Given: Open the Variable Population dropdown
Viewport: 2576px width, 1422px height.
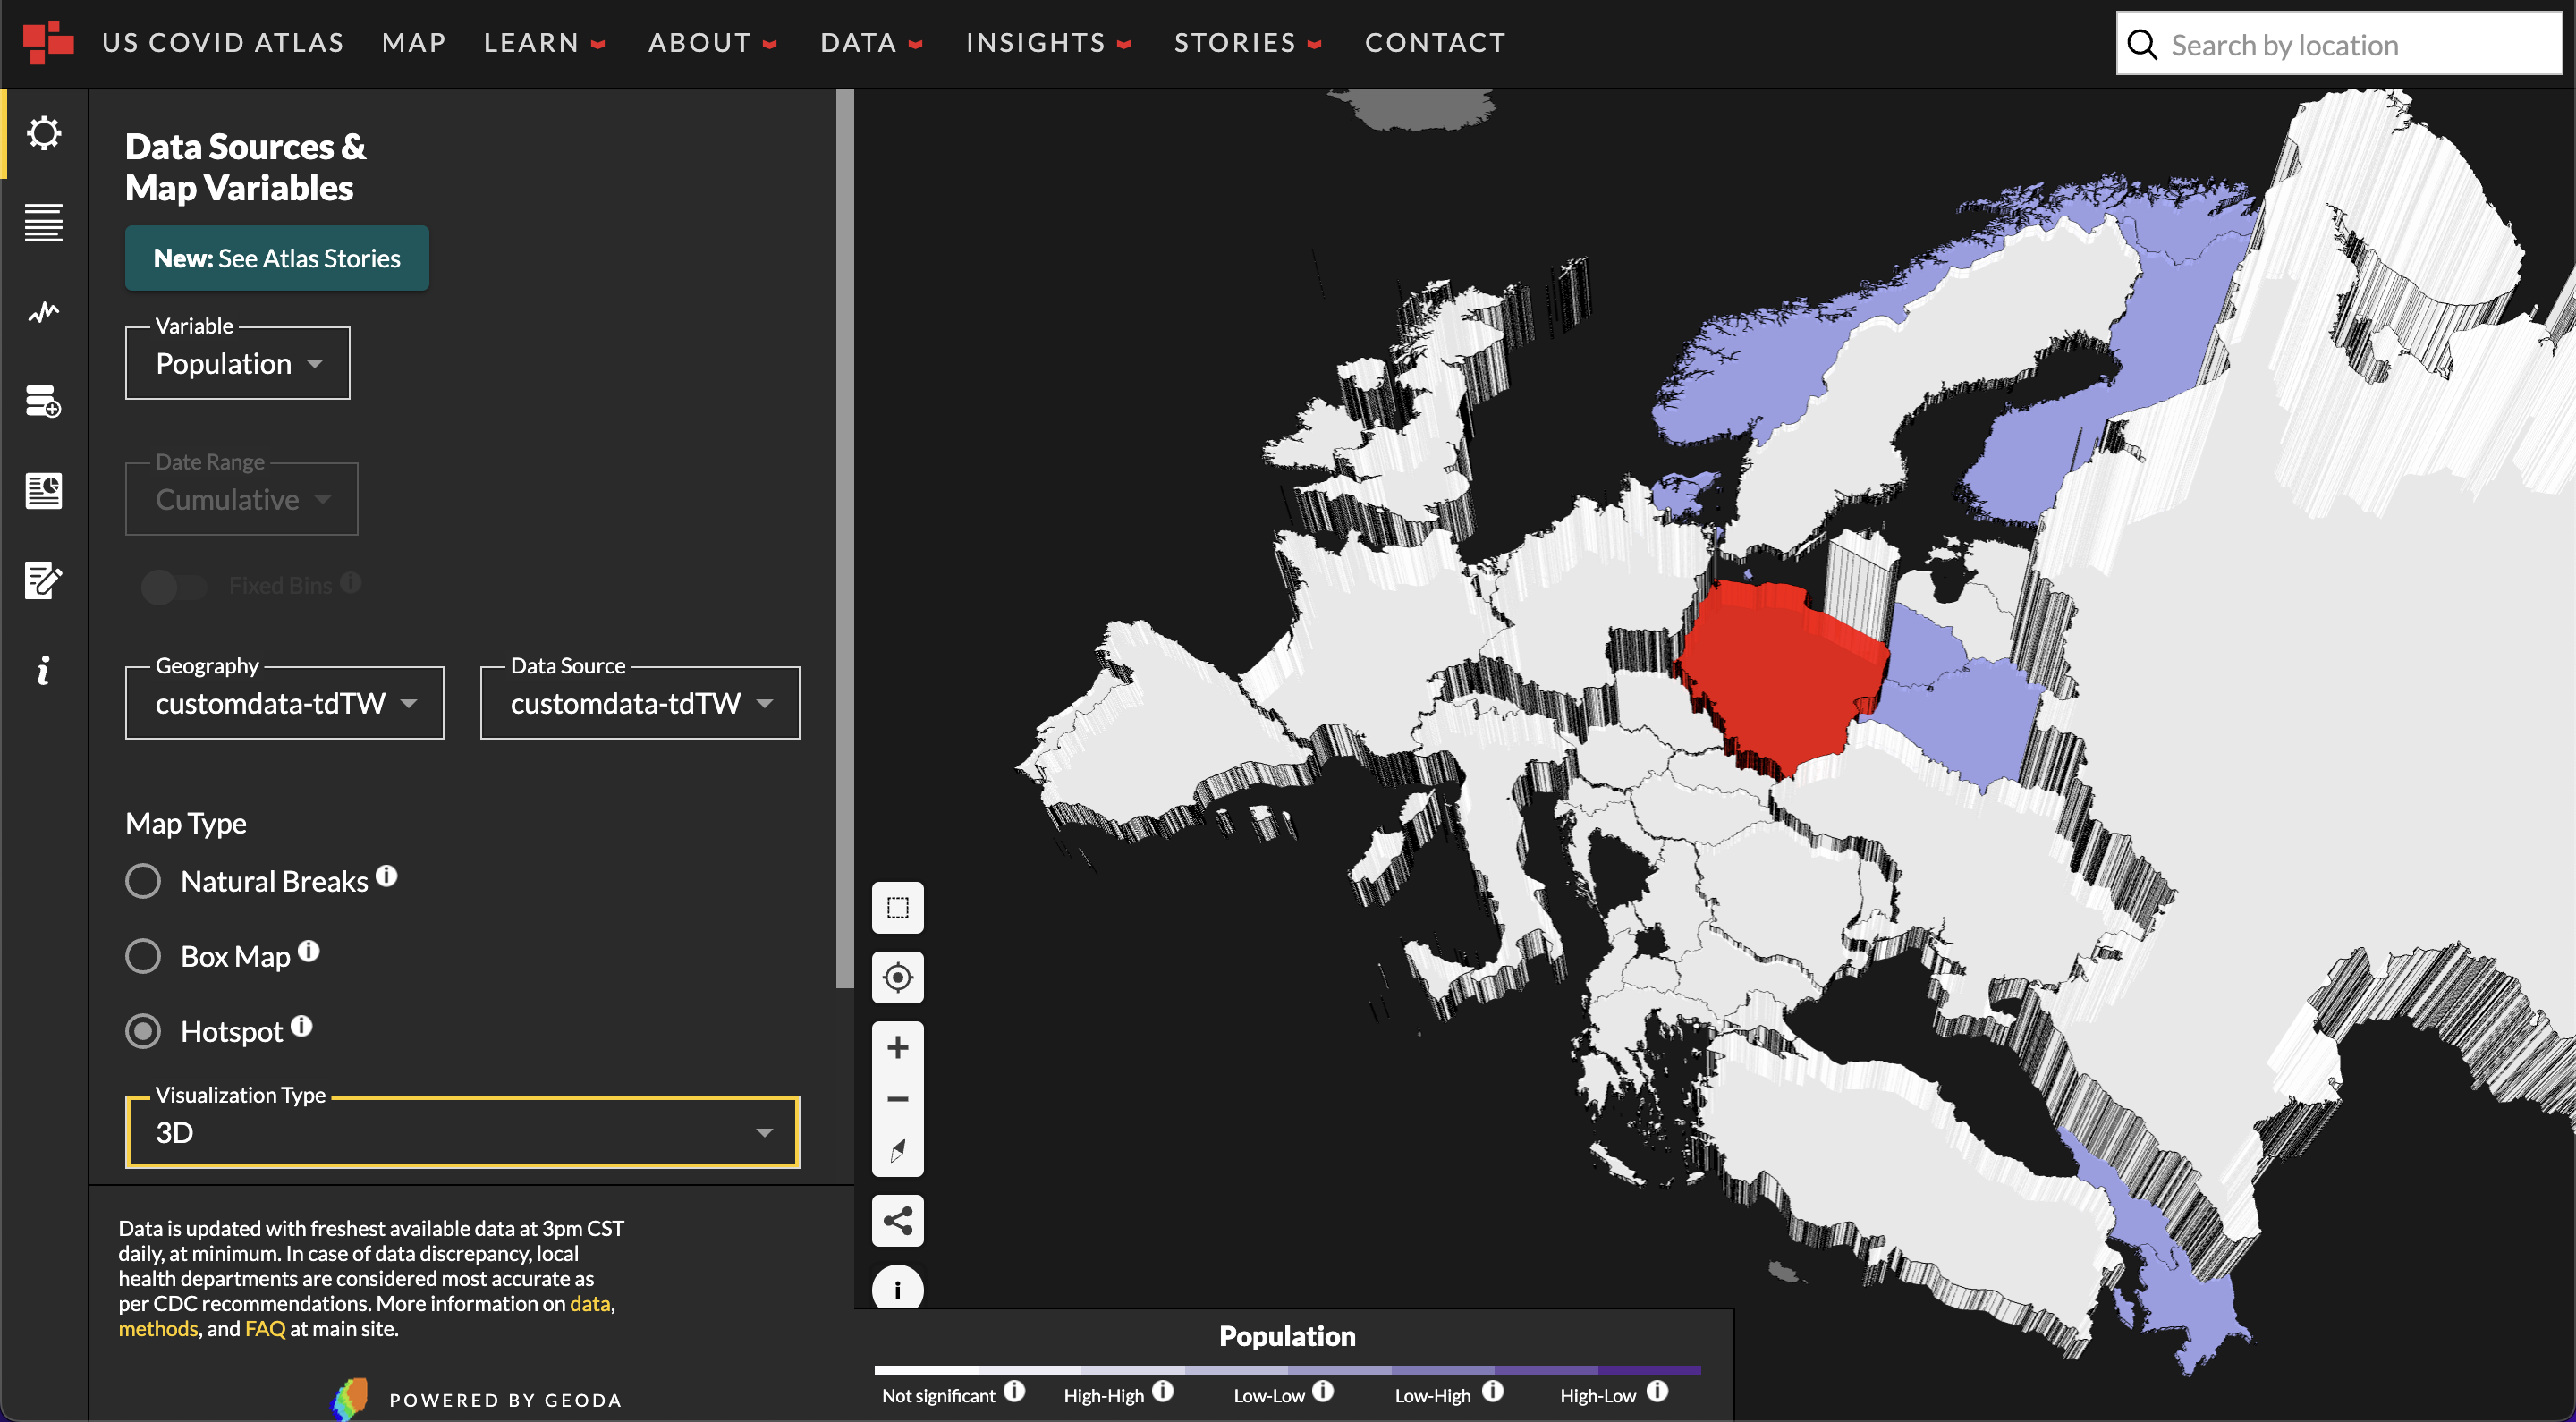Looking at the screenshot, I should pos(238,364).
